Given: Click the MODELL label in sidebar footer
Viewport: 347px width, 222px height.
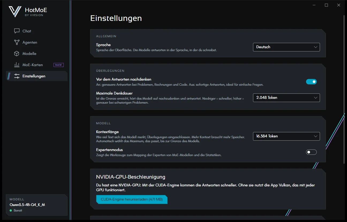Looking at the screenshot, I should pyautogui.click(x=17, y=199).
